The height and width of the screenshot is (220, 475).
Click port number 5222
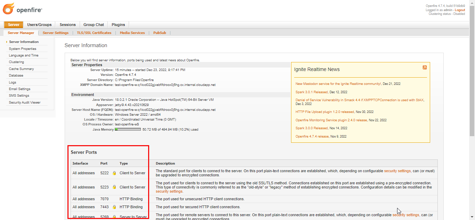104,173
